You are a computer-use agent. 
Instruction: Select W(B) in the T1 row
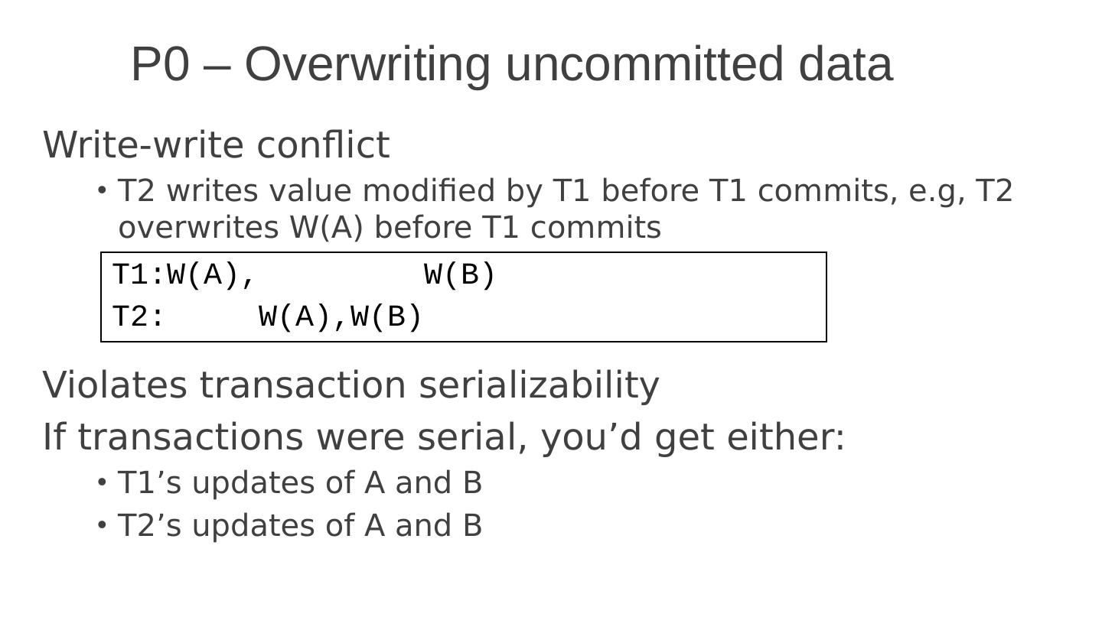(x=460, y=275)
